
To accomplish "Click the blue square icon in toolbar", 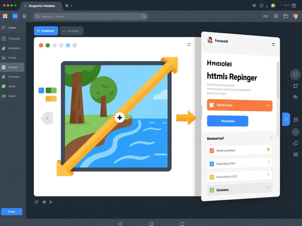I will pyautogui.click(x=15, y=16).
